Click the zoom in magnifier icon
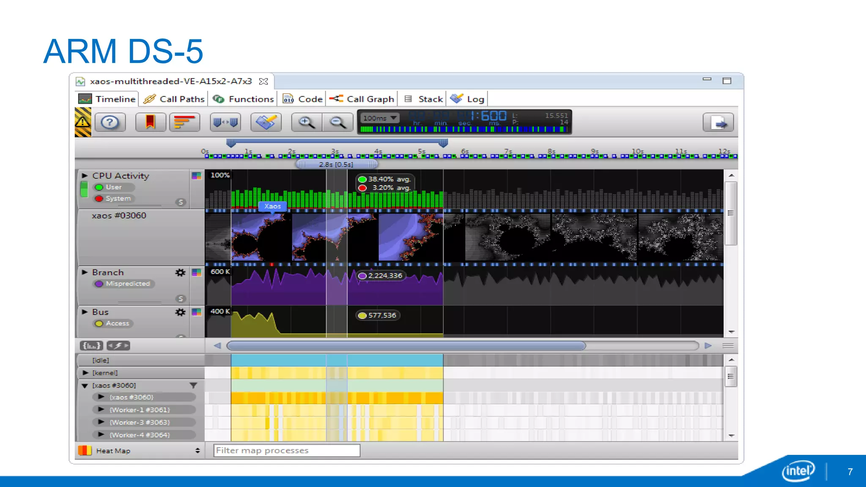The width and height of the screenshot is (866, 487). (306, 123)
